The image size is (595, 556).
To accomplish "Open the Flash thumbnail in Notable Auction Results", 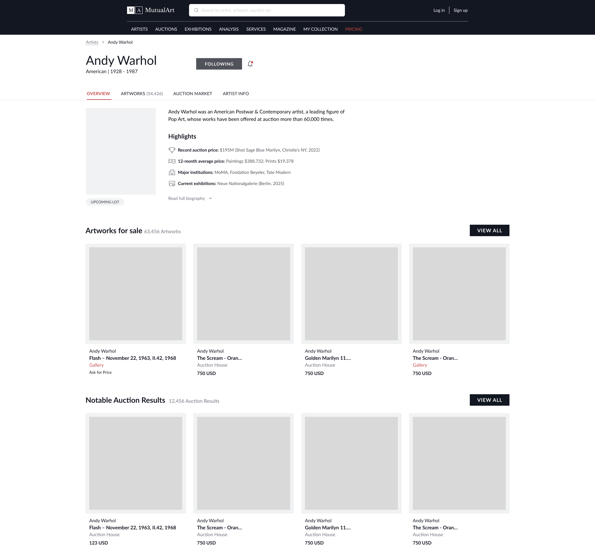I will tap(136, 463).
